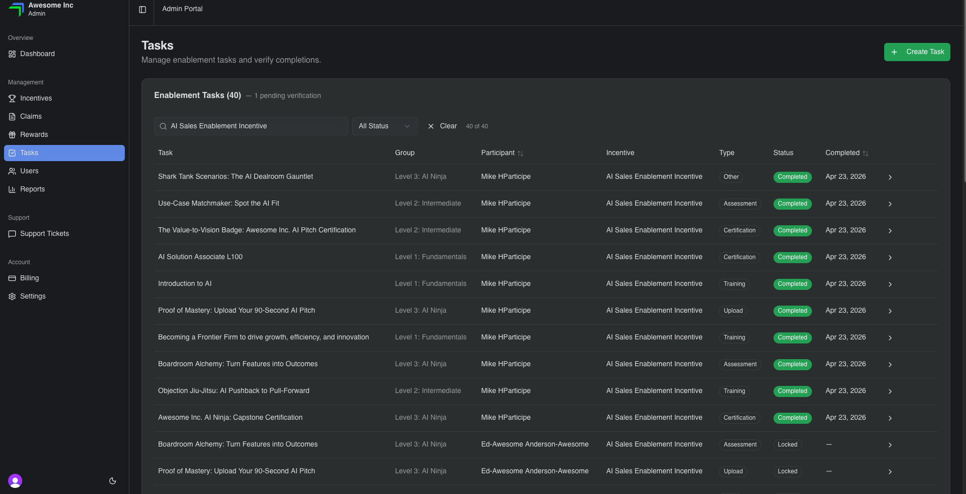Screen dimensions: 966x494
Task: Open Billing page
Action: (x=64, y=278)
